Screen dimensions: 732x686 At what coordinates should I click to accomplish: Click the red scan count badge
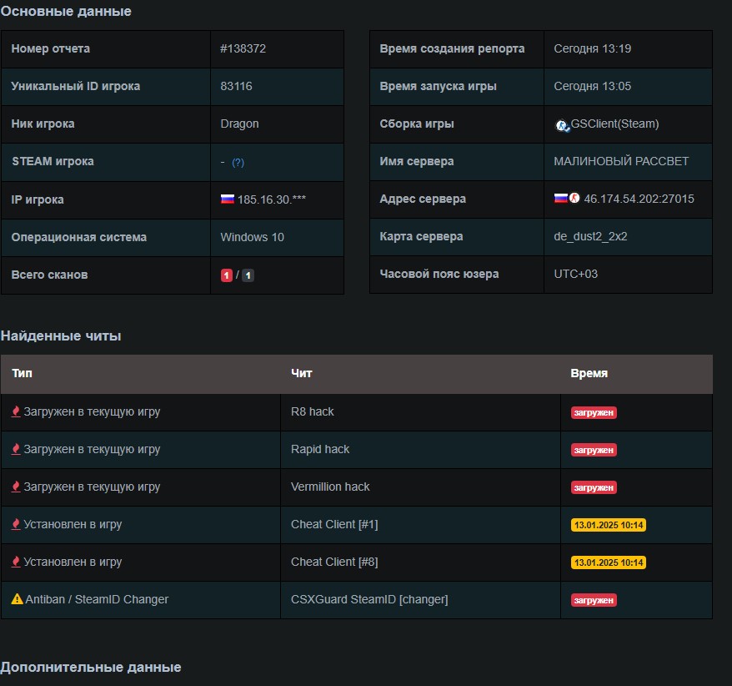[226, 275]
